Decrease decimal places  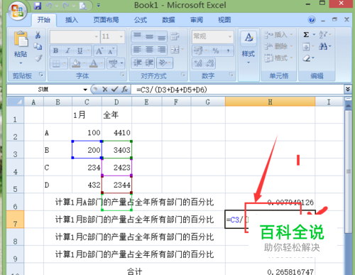tap(209, 63)
